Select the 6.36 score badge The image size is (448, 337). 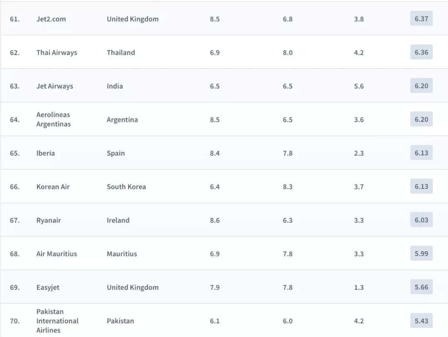[x=421, y=52]
